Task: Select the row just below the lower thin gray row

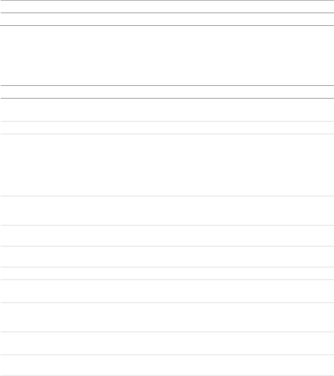Action: [167, 291]
